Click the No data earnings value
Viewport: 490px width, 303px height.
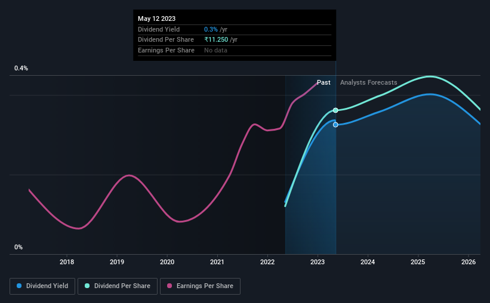coord(215,50)
